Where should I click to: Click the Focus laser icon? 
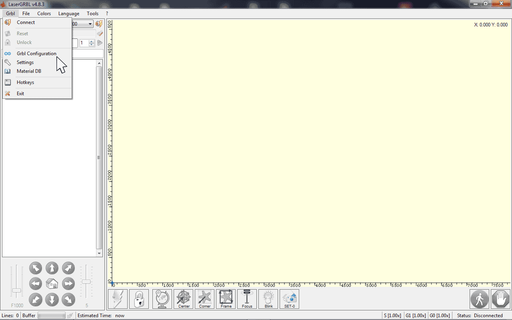click(x=247, y=299)
